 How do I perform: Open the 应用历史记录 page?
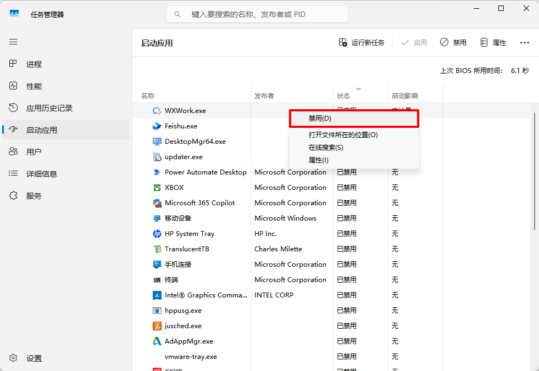pos(66,108)
